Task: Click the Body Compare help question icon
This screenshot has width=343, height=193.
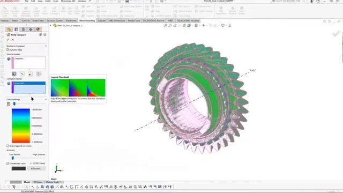Action: pyautogui.click(x=45, y=34)
